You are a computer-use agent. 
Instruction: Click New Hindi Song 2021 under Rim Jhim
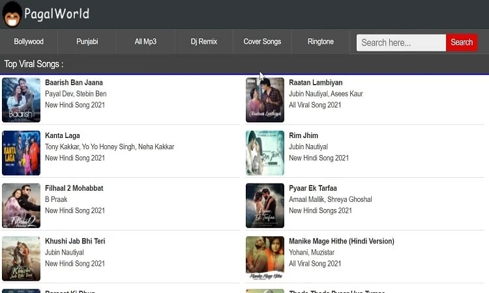[319, 158]
